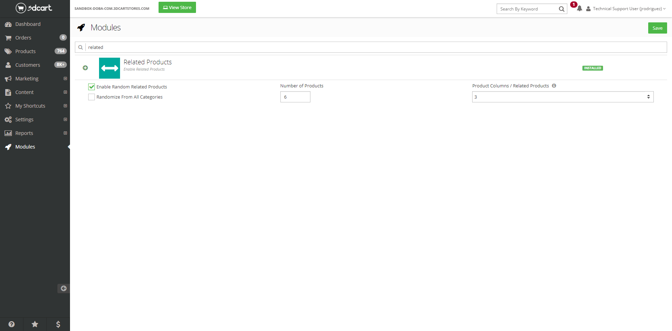Click the Number of Products field

pyautogui.click(x=295, y=97)
